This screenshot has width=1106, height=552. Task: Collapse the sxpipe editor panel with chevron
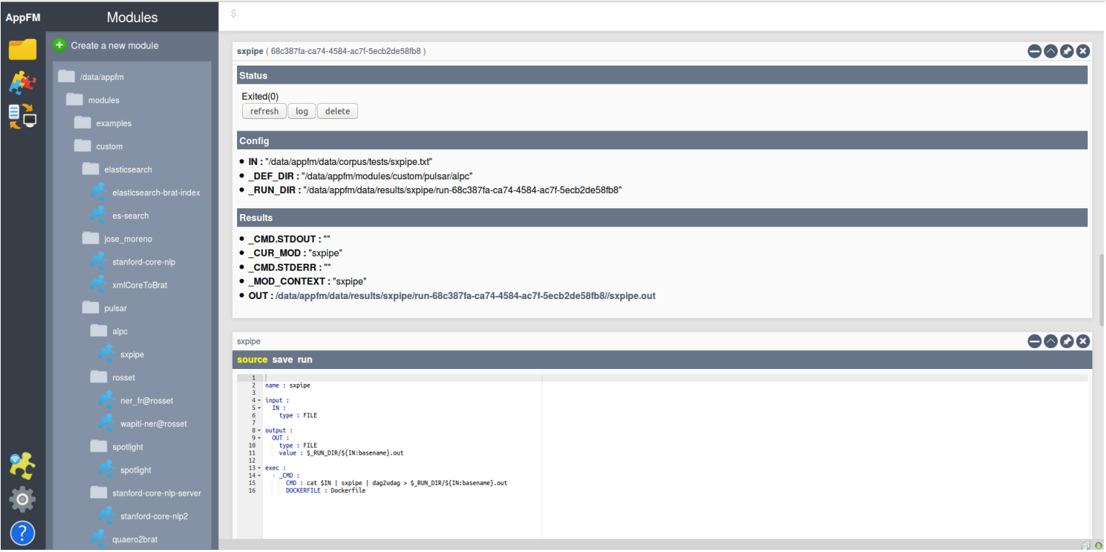(1051, 342)
